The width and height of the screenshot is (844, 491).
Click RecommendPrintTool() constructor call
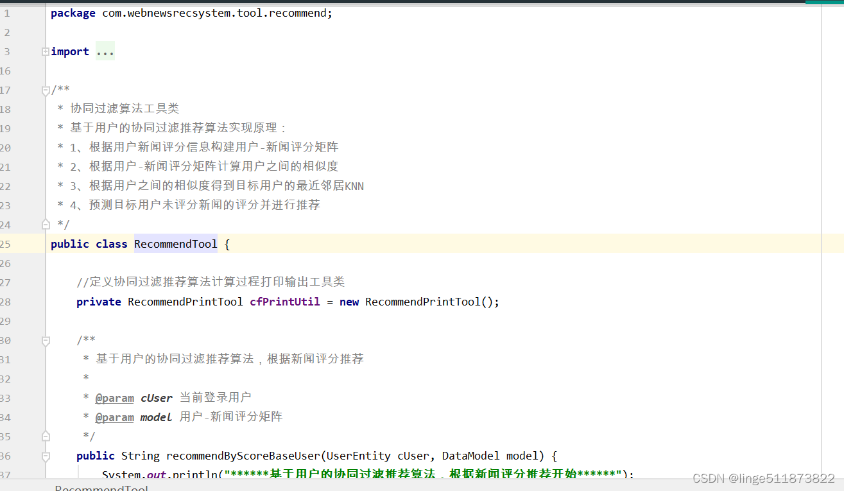(x=429, y=302)
